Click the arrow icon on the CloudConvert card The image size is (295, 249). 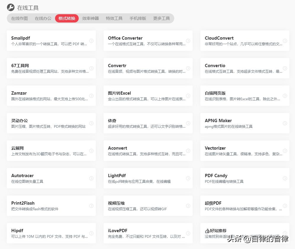point(285,41)
